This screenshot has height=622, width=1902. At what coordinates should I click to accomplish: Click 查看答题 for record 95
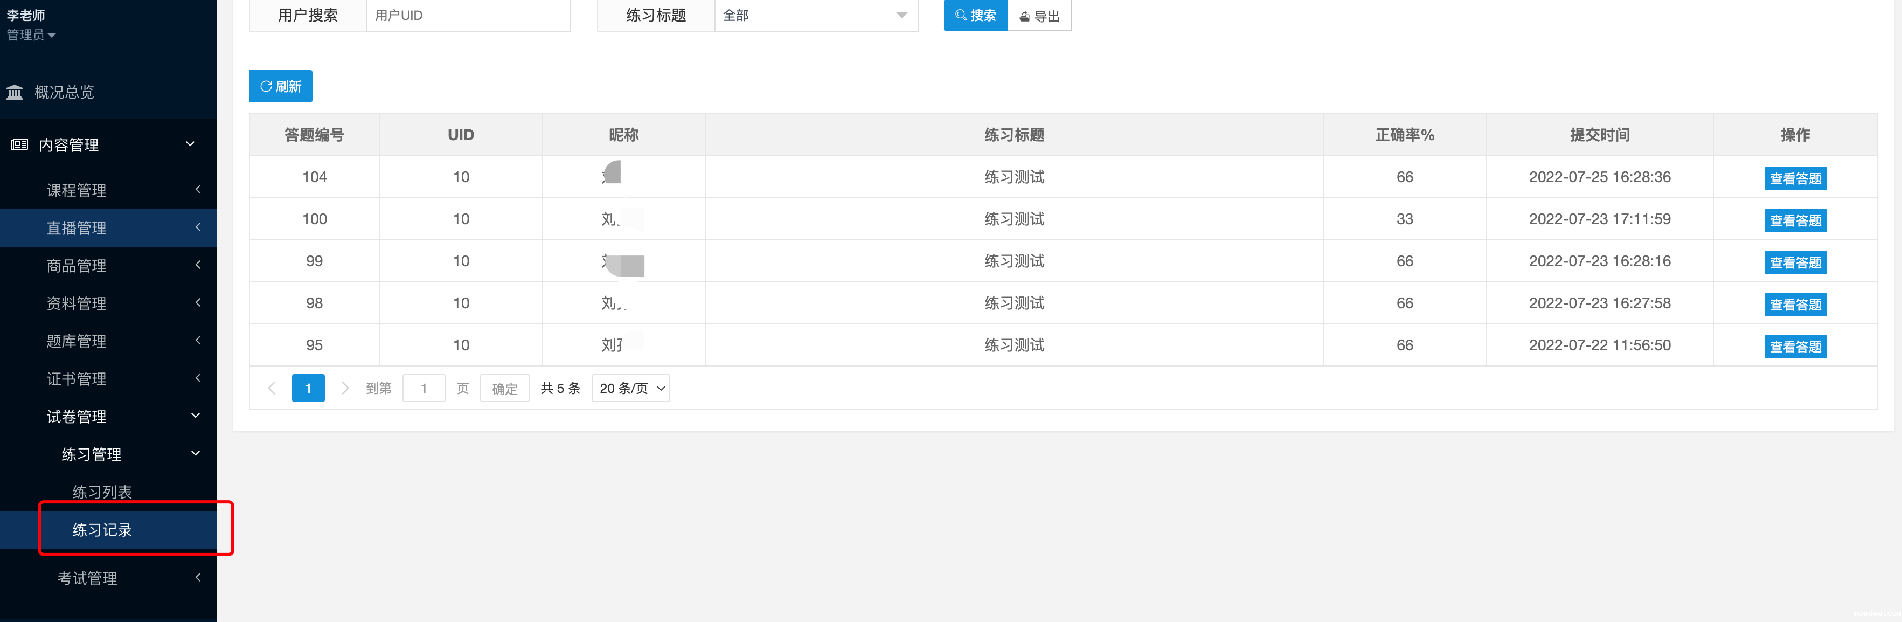pos(1795,347)
